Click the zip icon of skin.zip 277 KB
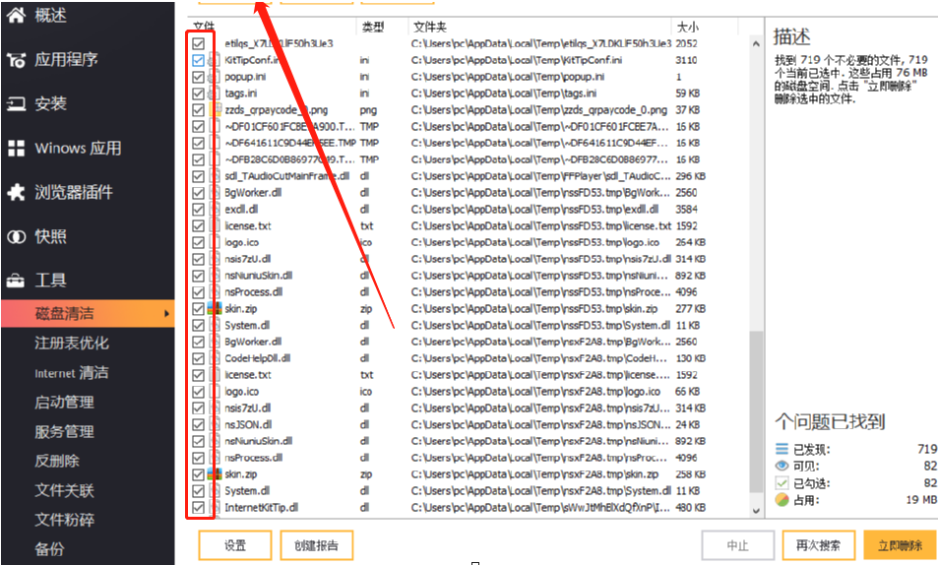The height and width of the screenshot is (565, 938). (215, 309)
